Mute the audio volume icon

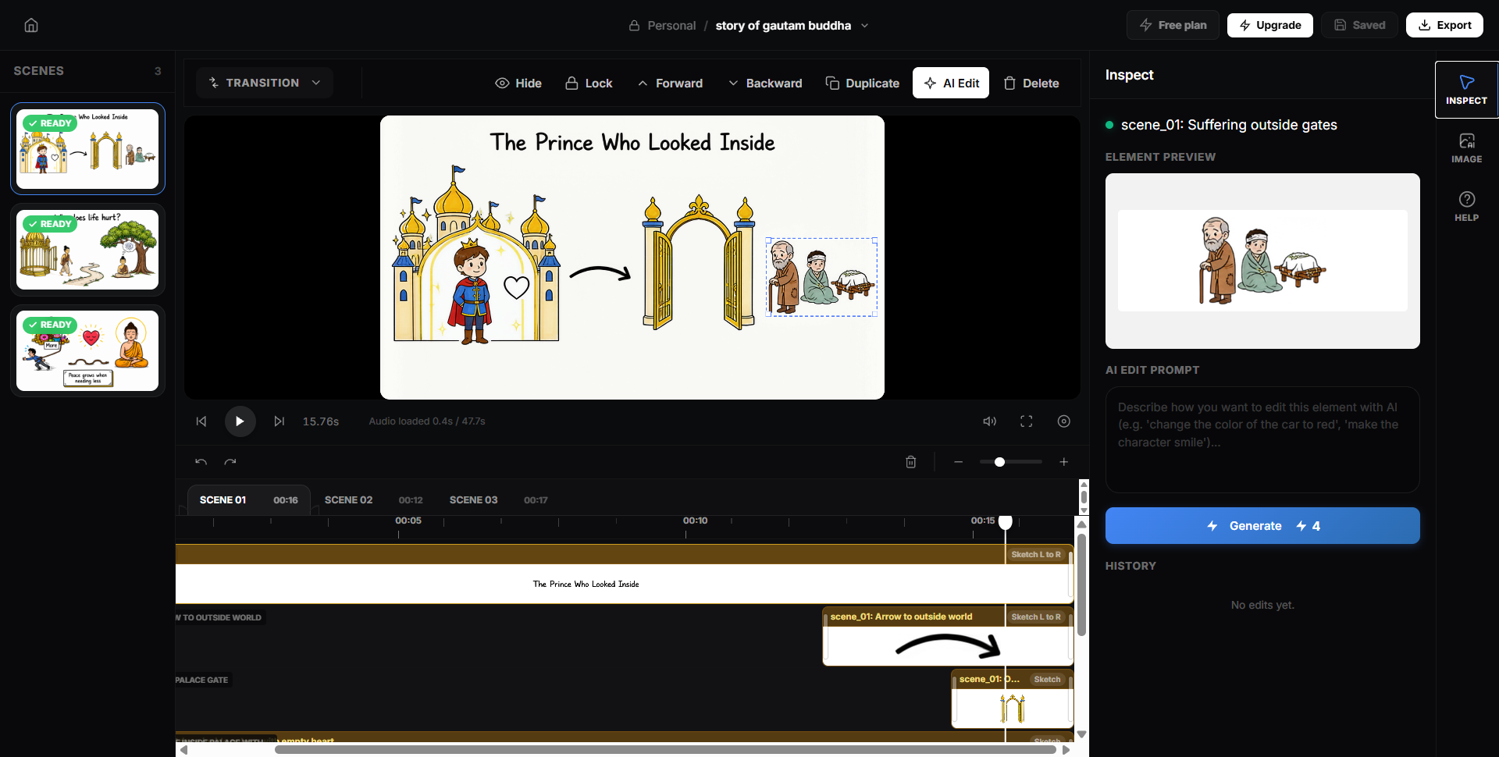click(x=989, y=421)
